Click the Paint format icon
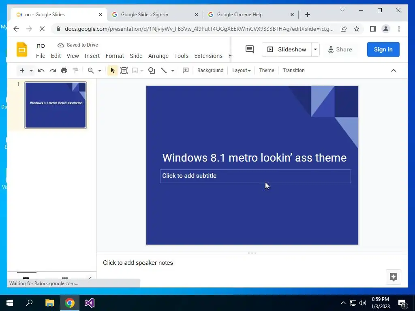The image size is (415, 311). 75,70
